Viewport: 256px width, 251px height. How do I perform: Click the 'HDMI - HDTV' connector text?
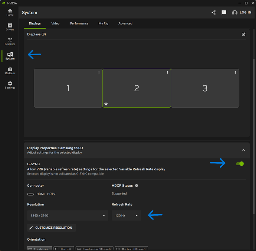46,194
